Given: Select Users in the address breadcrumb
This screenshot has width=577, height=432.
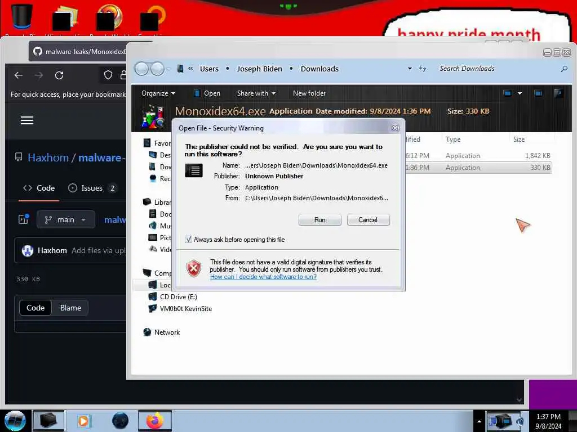Looking at the screenshot, I should coord(209,69).
